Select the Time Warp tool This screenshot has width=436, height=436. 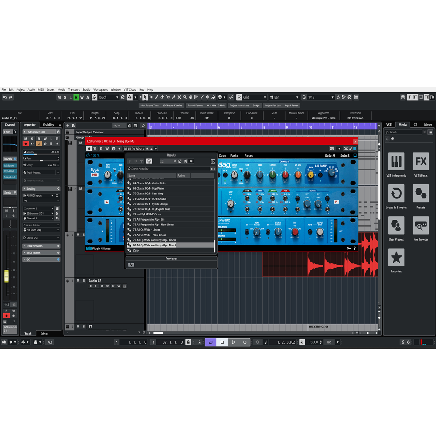tap(196, 97)
